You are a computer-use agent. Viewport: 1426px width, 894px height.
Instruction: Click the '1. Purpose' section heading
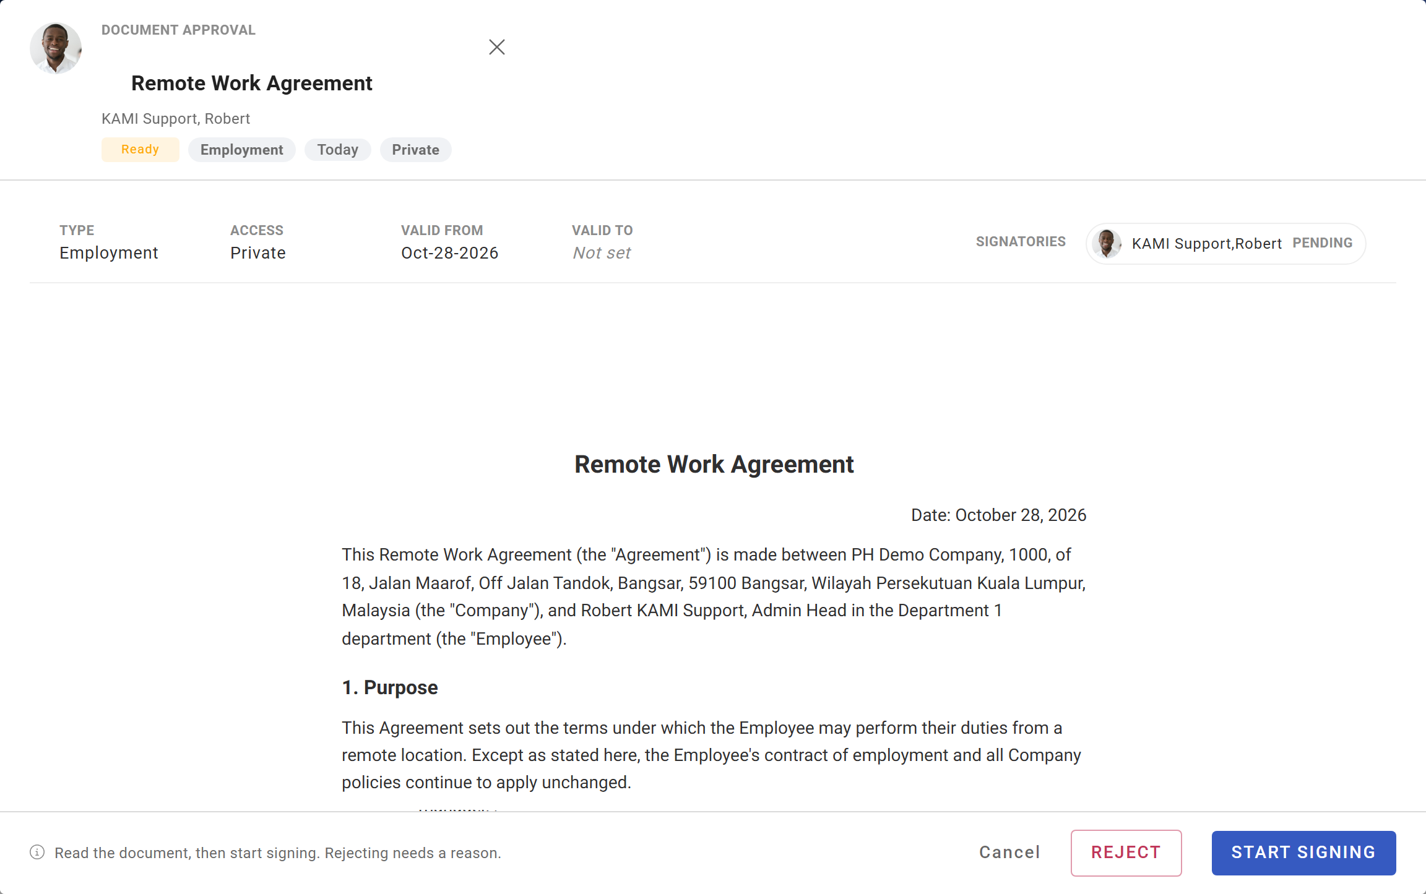tap(390, 688)
